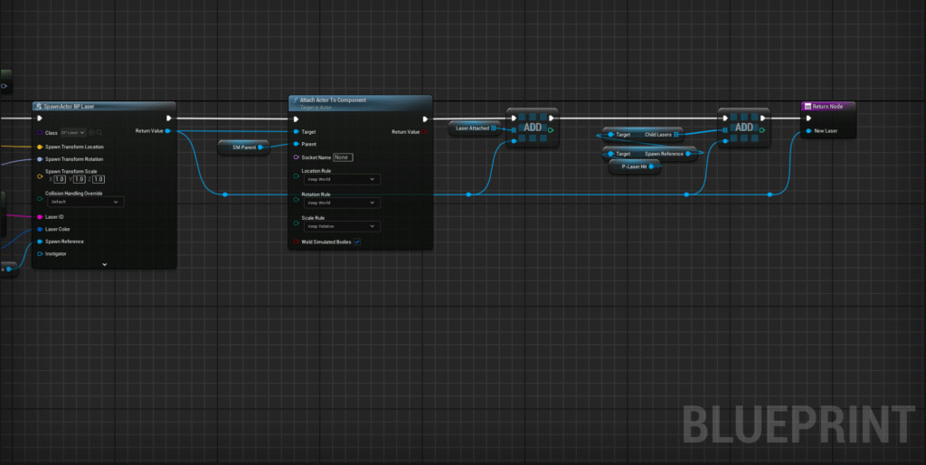Click the Return Node header icon
The width and height of the screenshot is (926, 465).
[x=808, y=107]
